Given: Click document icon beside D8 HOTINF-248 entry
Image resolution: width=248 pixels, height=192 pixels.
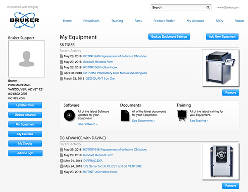Looking at the screenshot, I should pos(61,149).
